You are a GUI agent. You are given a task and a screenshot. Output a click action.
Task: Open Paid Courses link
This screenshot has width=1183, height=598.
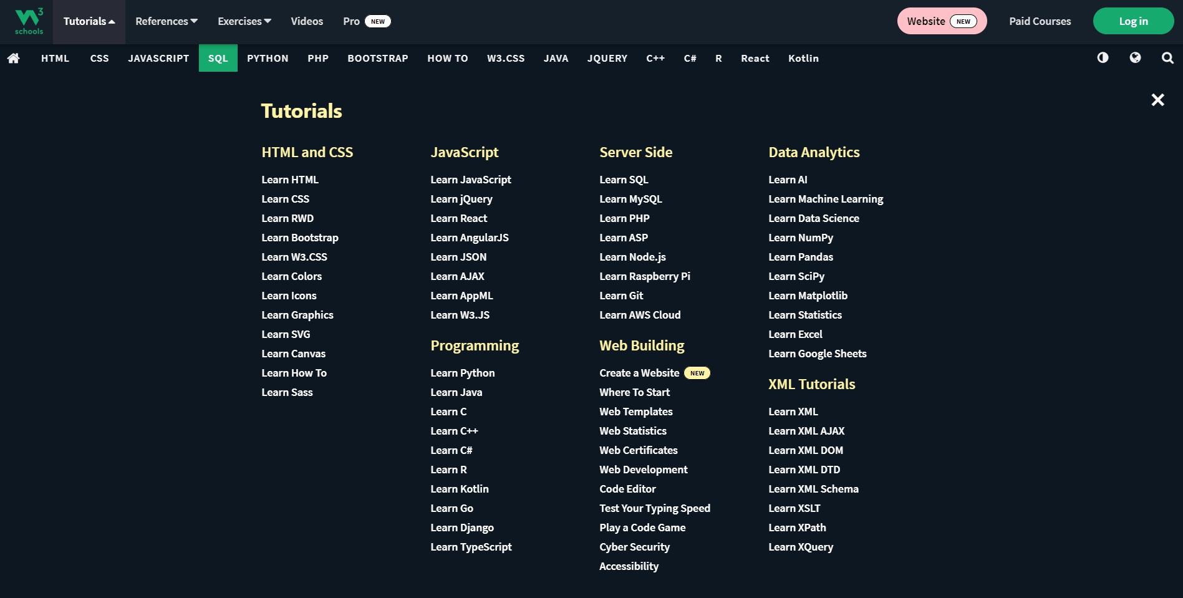click(1040, 21)
